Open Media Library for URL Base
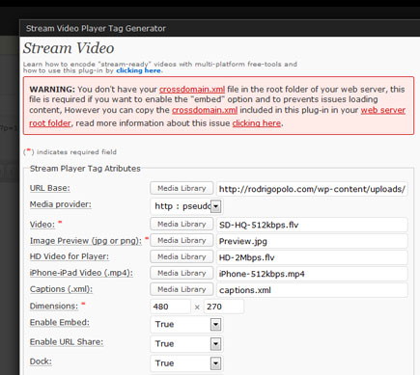This screenshot has width=420, height=375. [182, 188]
